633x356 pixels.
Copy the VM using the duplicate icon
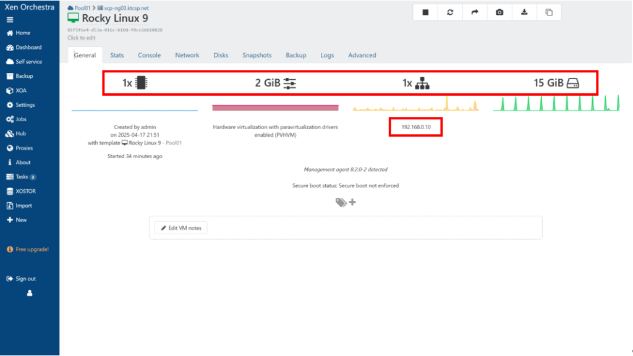coord(549,12)
